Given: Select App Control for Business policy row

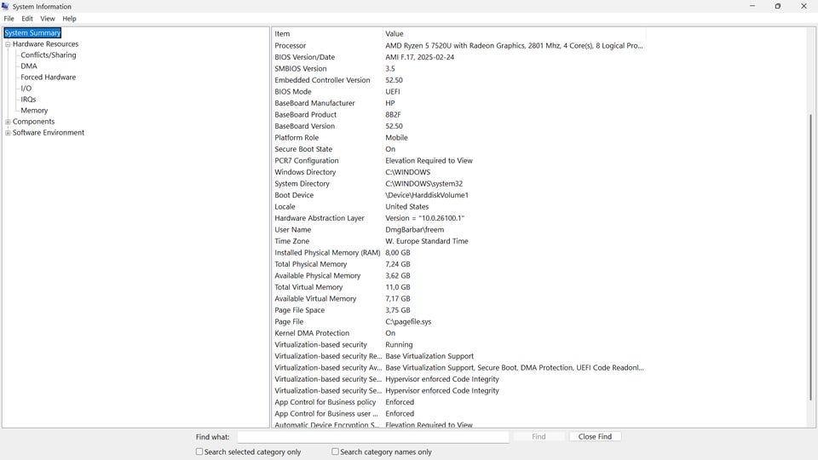Looking at the screenshot, I should point(458,402).
